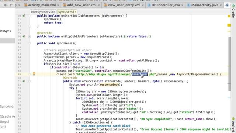Expand the folded onStopJob method
This screenshot has height=133, width=236.
(29, 36)
